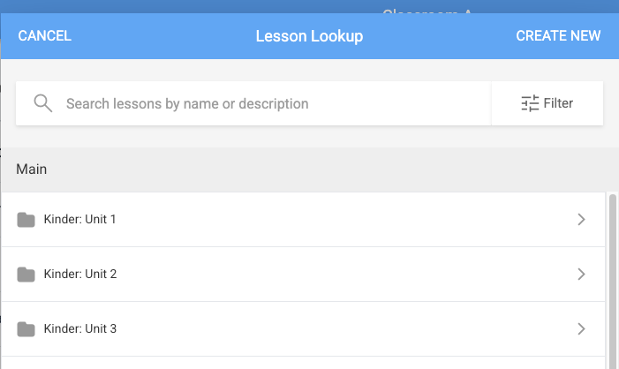Open the Kinder: Unit 2 folder label

coord(80,274)
